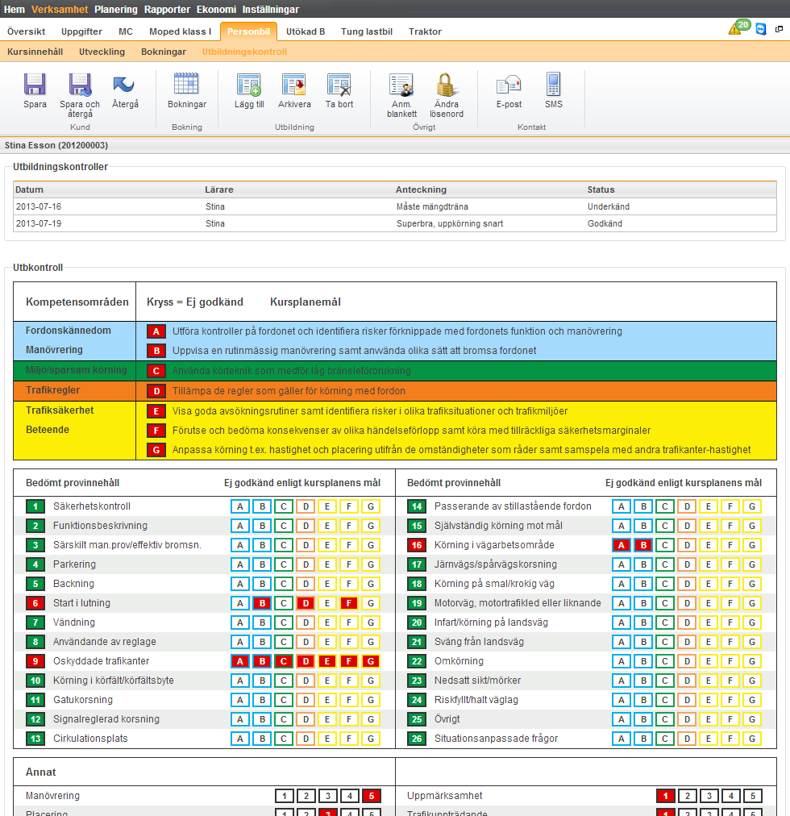Open the Utbildningskontroll subtab
The image size is (790, 816).
(x=244, y=52)
